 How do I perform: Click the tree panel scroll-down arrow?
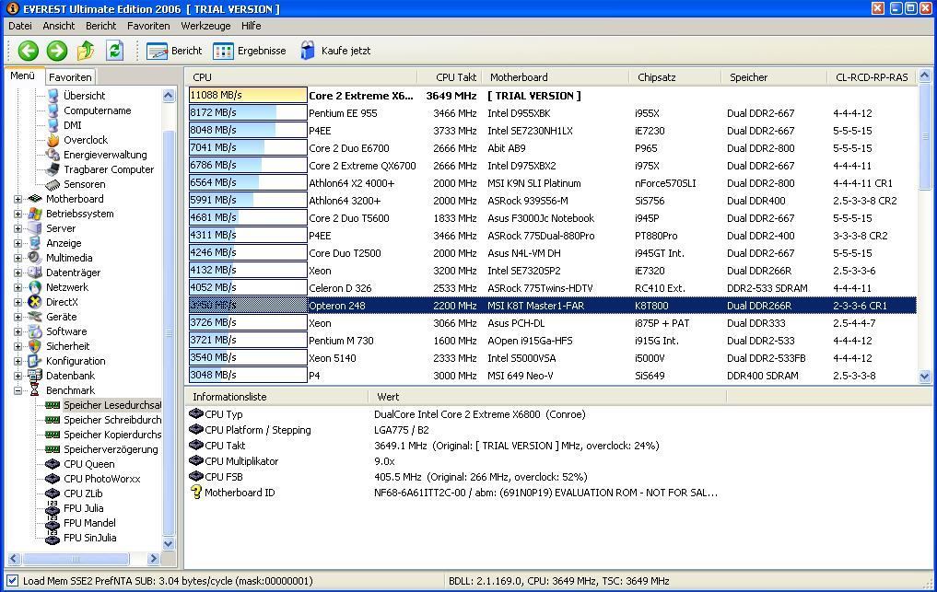coord(169,543)
